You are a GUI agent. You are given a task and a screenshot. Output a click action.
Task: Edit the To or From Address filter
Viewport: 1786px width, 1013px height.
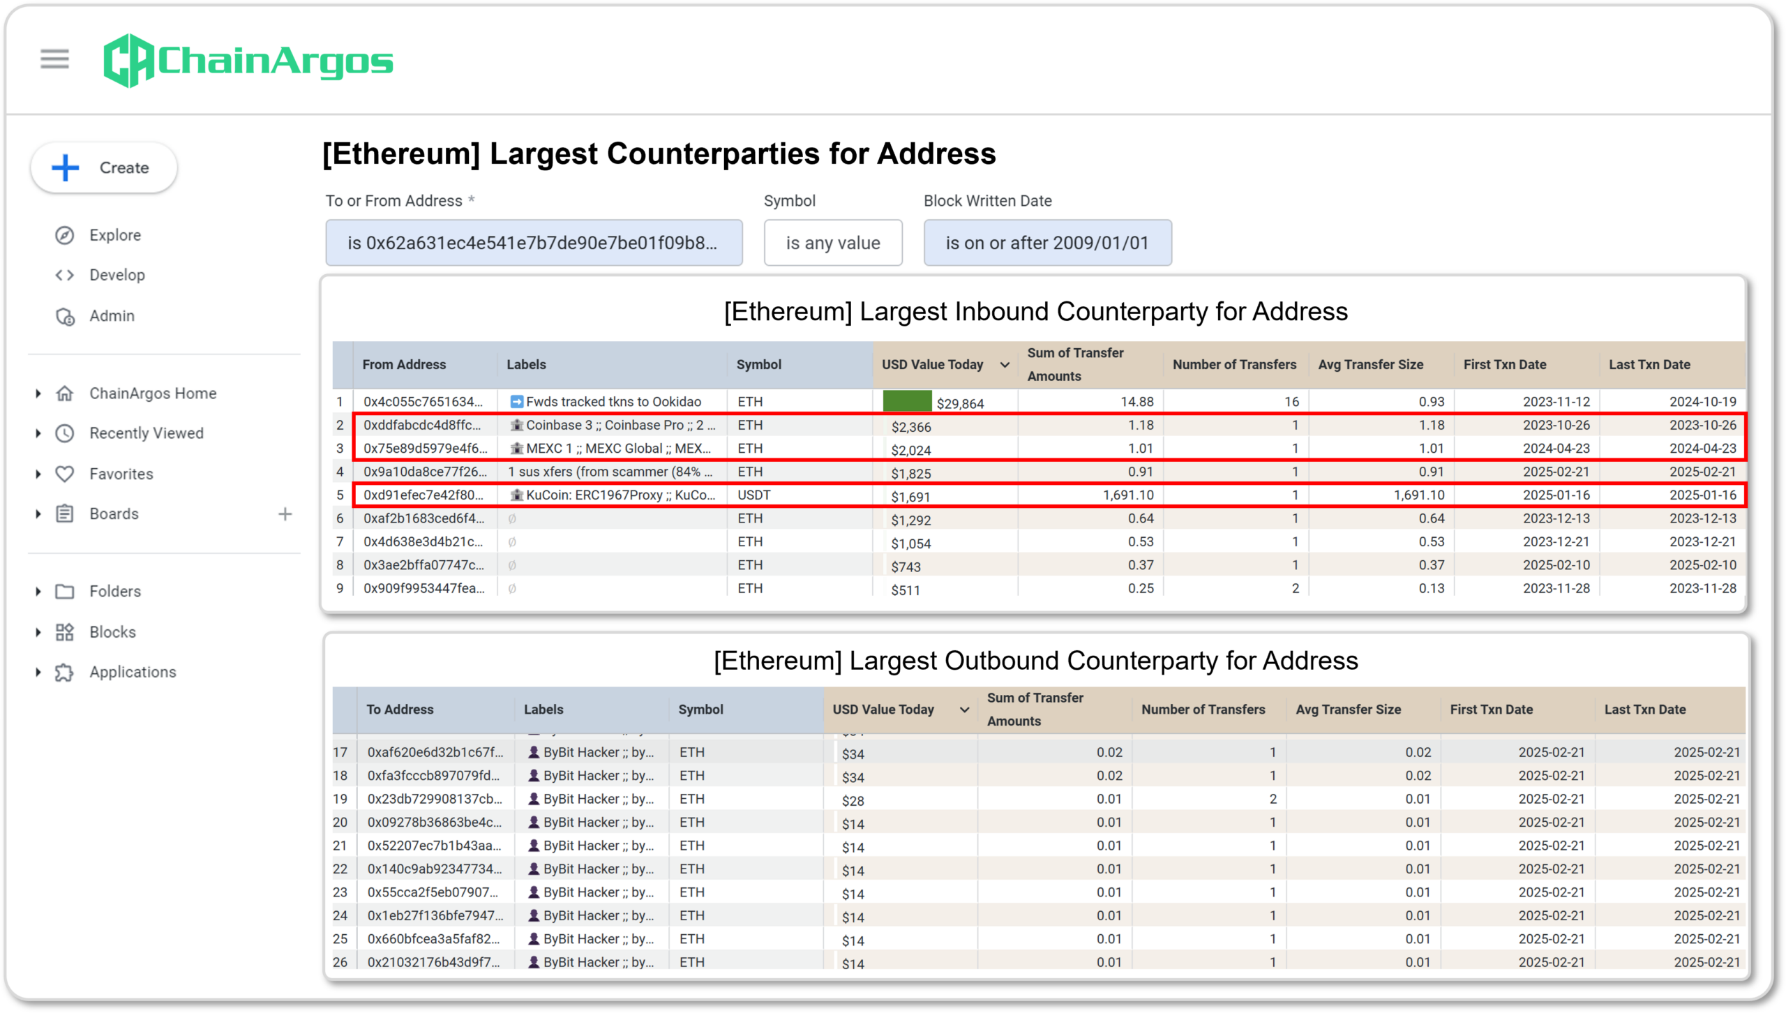(x=534, y=243)
